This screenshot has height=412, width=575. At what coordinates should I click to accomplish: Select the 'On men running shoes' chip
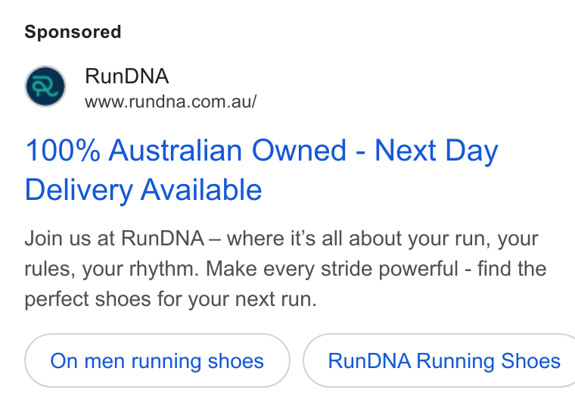(157, 360)
